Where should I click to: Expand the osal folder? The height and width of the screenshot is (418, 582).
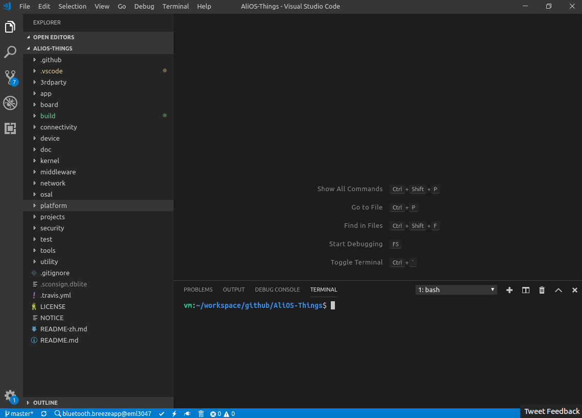98,194
